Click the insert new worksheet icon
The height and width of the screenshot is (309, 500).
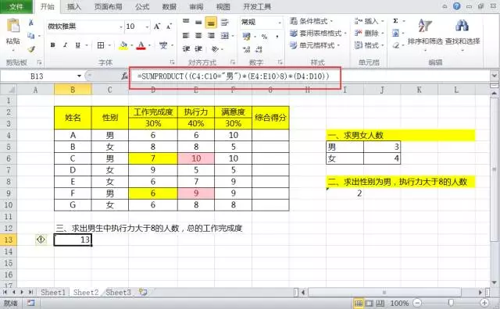click(143, 292)
